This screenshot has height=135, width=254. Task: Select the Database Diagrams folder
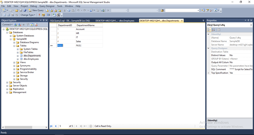[x=29, y=42]
